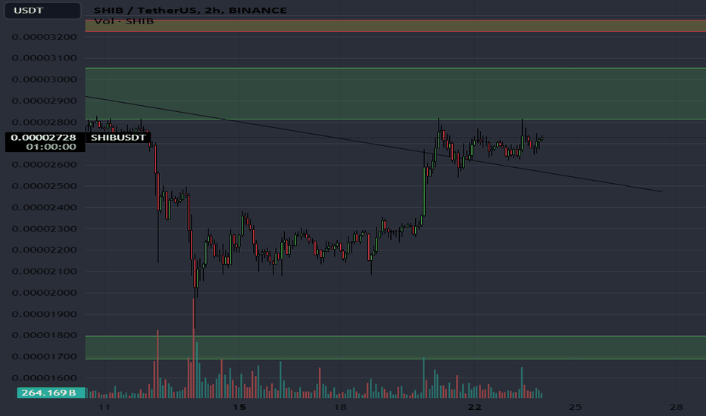The height and width of the screenshot is (416, 706).
Task: Click the 0.00002900 price axis label
Action: point(44,101)
